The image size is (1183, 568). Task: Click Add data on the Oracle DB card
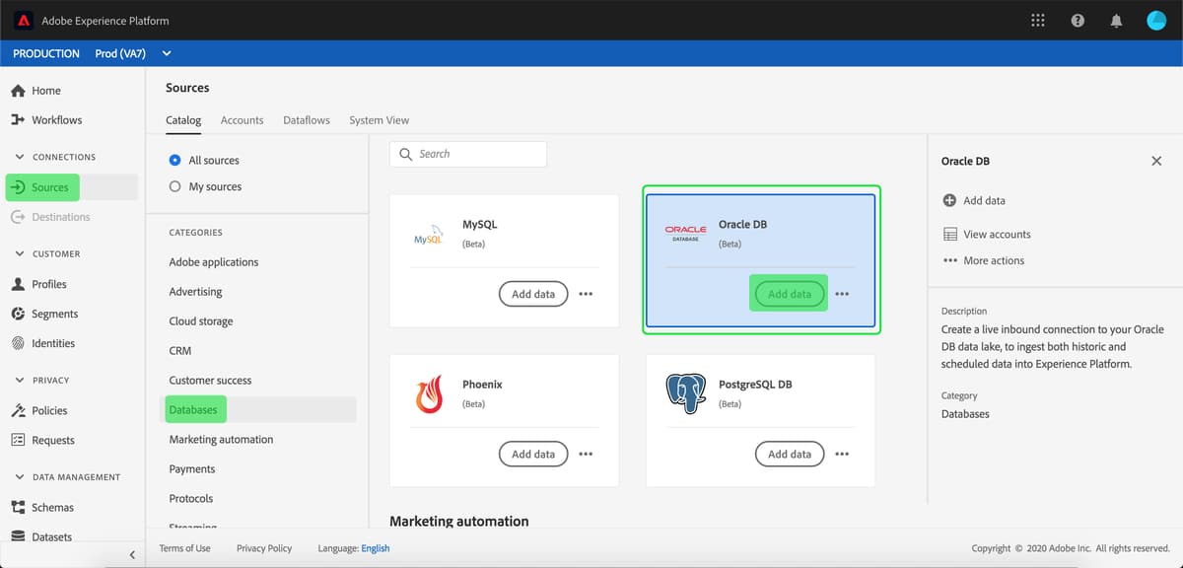pyautogui.click(x=788, y=293)
